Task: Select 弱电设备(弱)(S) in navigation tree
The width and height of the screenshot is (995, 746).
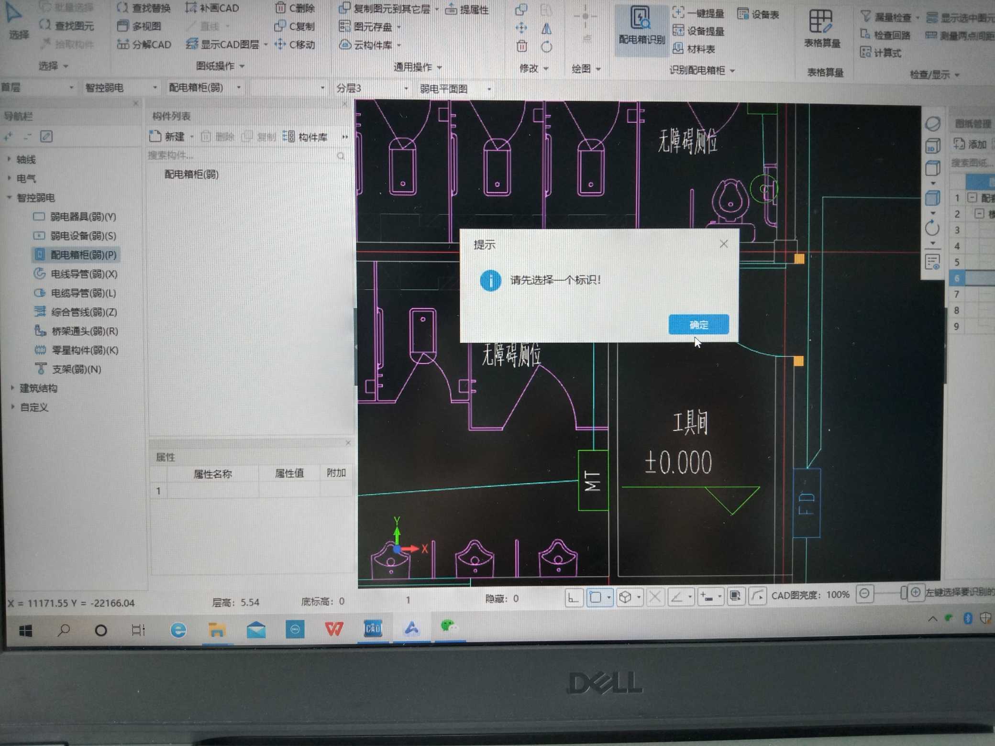Action: click(75, 236)
